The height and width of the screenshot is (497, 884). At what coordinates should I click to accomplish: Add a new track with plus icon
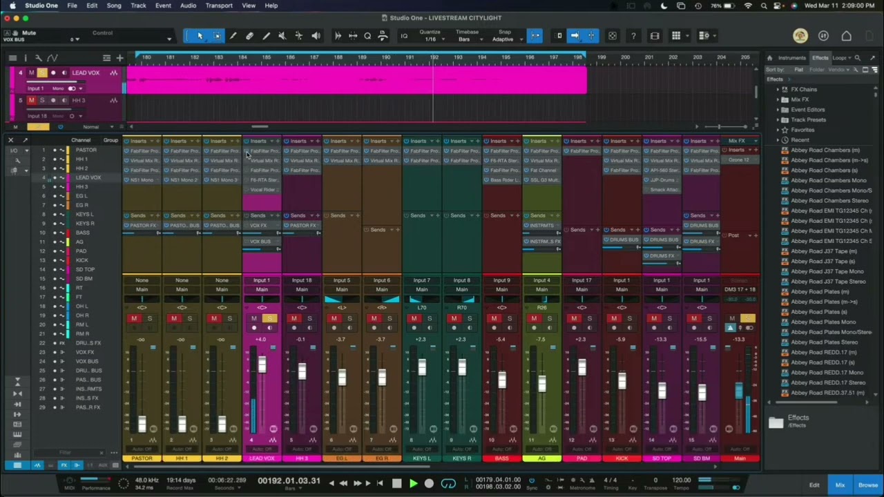pyautogui.click(x=119, y=58)
